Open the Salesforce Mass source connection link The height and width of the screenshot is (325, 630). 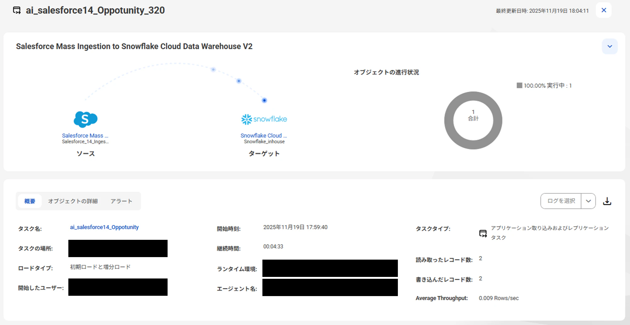(85, 135)
